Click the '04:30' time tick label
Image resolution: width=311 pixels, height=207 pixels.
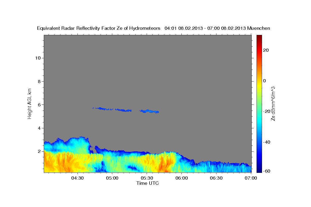[77, 178]
